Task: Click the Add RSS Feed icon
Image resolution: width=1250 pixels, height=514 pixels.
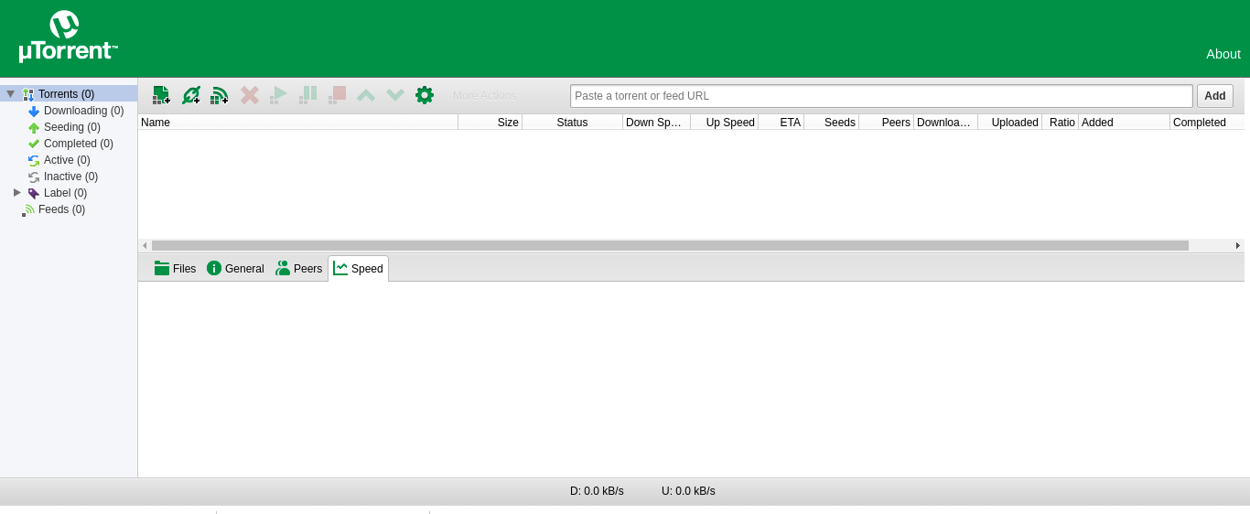Action: pos(220,95)
